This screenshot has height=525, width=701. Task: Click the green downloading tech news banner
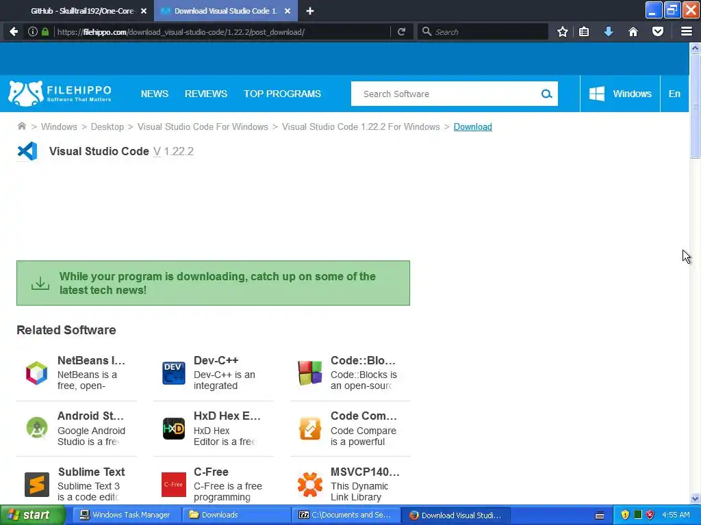tap(214, 283)
